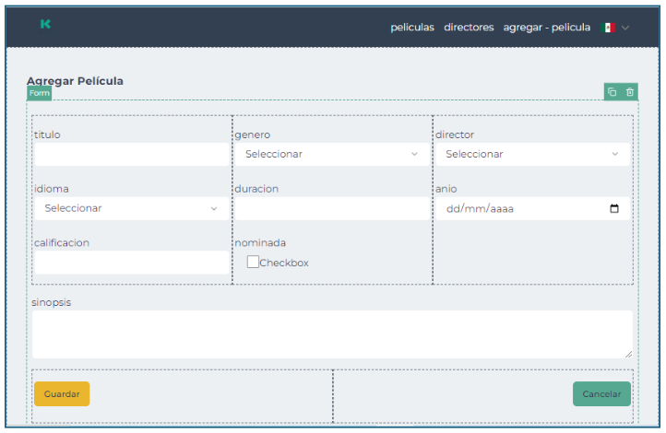The width and height of the screenshot is (666, 433).
Task: Expand the genero Seleccionar dropdown
Action: pos(331,155)
